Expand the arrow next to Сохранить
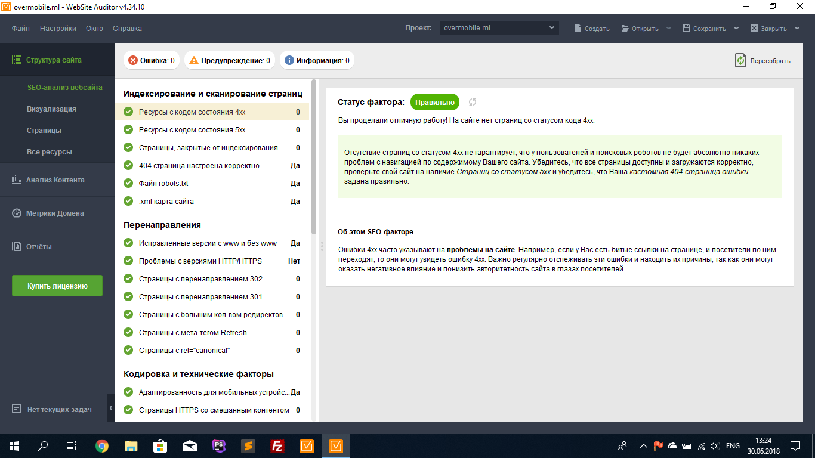Viewport: 815px width, 458px height. (x=736, y=28)
